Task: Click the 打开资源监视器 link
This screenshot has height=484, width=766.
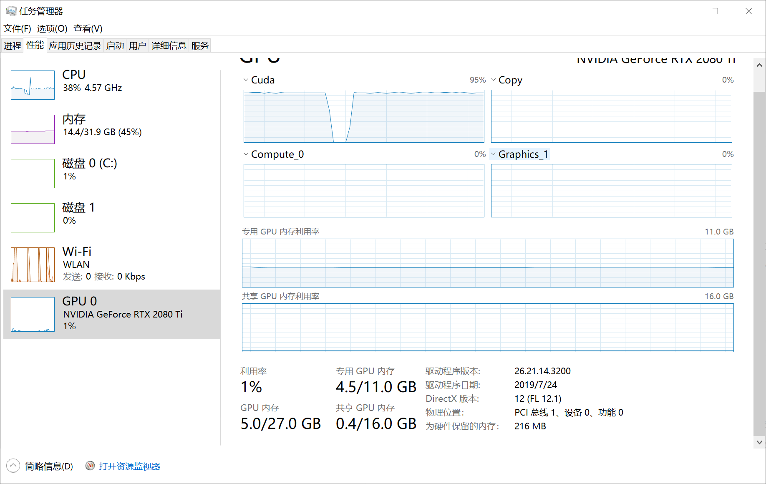Action: [129, 466]
